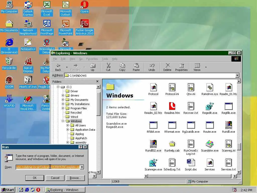The height and width of the screenshot is (193, 257).
Task: Expand the Program Files tree node
Action: tap(63, 108)
